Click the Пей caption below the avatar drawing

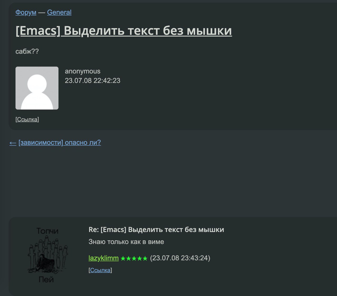(46, 279)
